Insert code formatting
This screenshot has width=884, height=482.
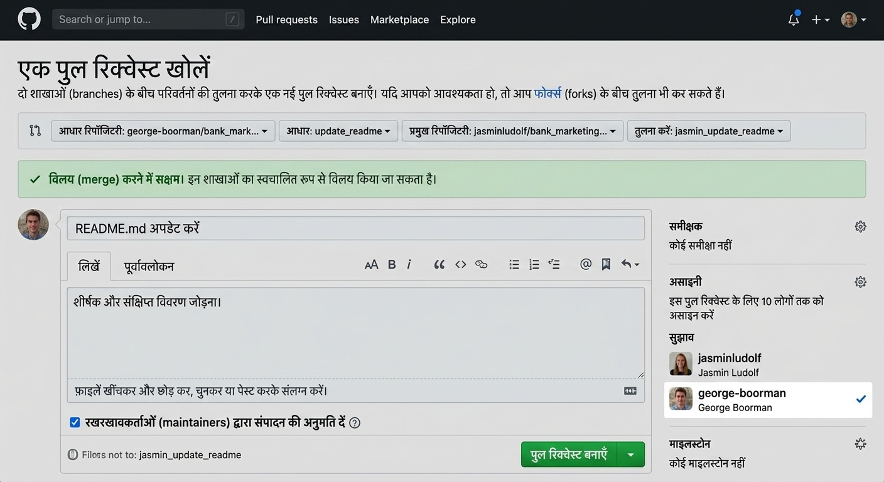point(460,264)
